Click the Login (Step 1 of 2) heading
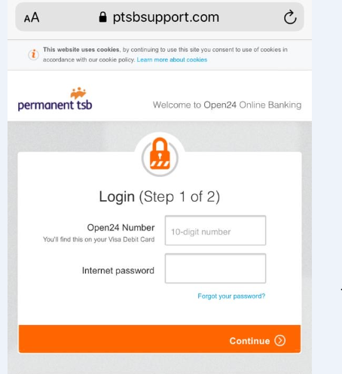The image size is (342, 374). [160, 196]
